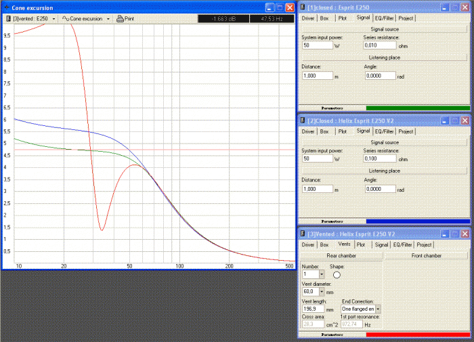Click the speaker icon beside '[3]vented : E250'
Viewport: 474px width, 342px height.
7,18
